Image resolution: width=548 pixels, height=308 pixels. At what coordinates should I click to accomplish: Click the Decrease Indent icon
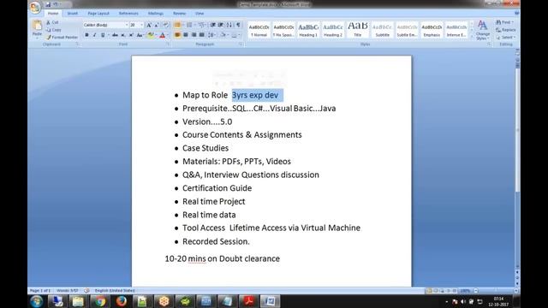coord(213,25)
